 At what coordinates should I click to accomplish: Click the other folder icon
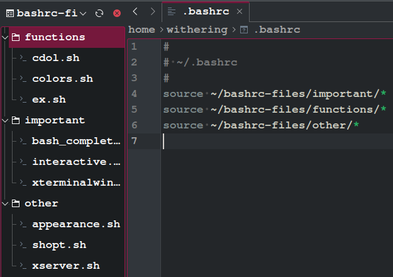(x=16, y=203)
